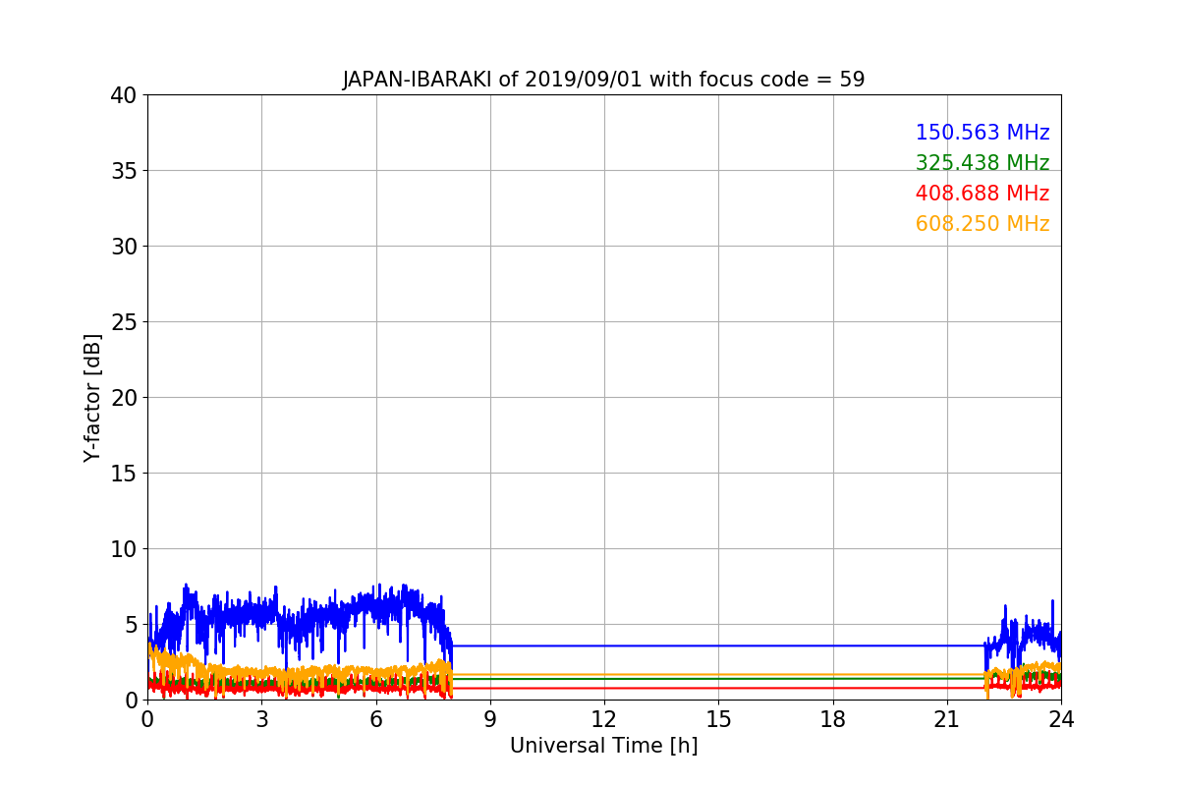Click the y-axis tick label 35
The width and height of the screenshot is (1179, 786).
123,171
